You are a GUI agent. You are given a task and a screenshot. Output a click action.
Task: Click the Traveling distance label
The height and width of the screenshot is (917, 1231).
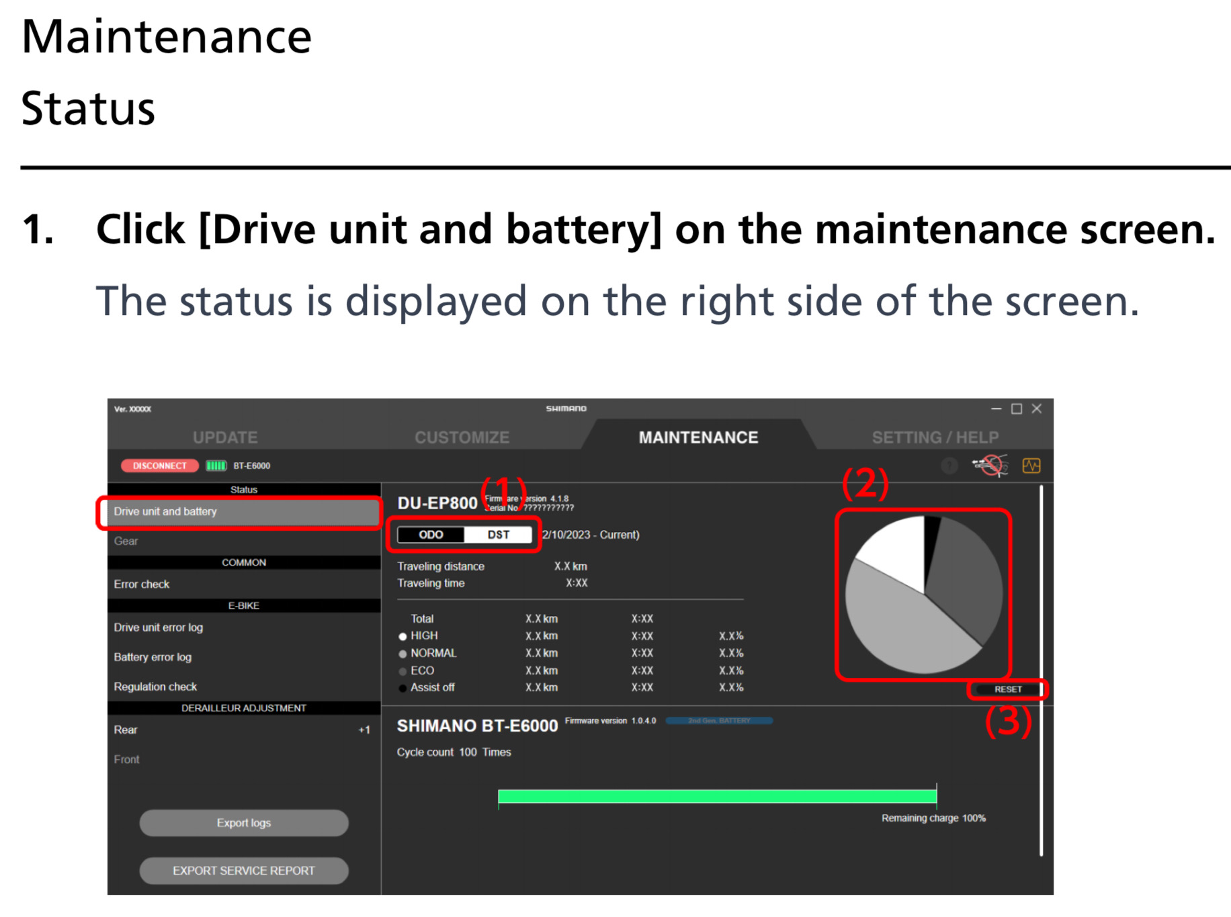pos(440,566)
